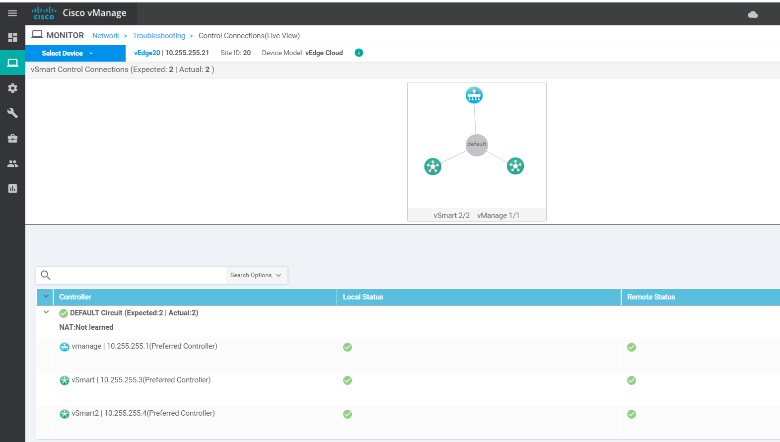Image resolution: width=780 pixels, height=442 pixels.
Task: Click the vEdge20 device link
Action: tap(147, 53)
